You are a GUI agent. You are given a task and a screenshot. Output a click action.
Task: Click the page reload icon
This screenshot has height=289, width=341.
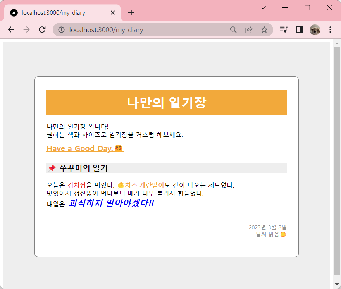point(42,29)
